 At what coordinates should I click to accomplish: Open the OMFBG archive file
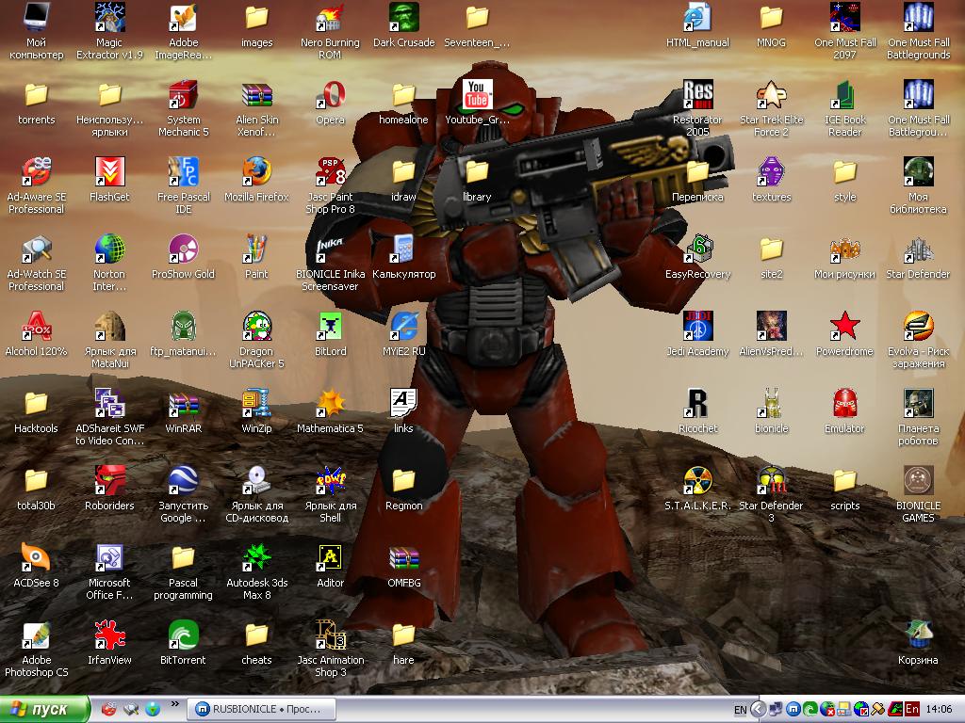(403, 557)
